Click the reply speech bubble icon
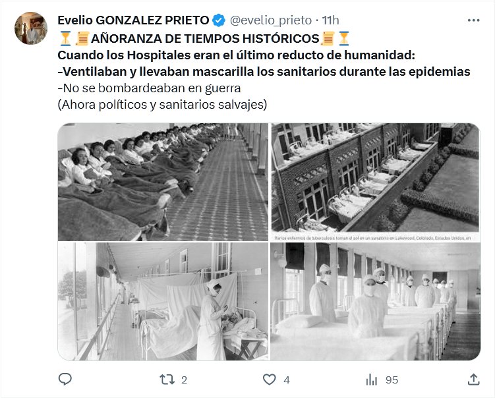The height and width of the screenshot is (398, 497). click(x=65, y=379)
